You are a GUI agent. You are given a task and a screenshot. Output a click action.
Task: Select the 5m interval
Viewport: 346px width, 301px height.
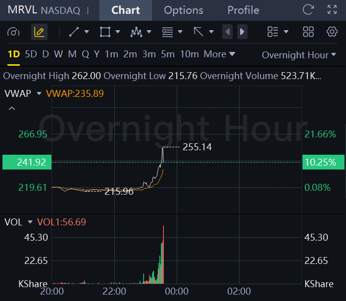[168, 54]
